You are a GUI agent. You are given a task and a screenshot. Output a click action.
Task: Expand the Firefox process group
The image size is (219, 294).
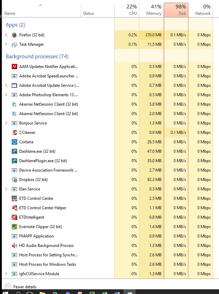[6, 35]
